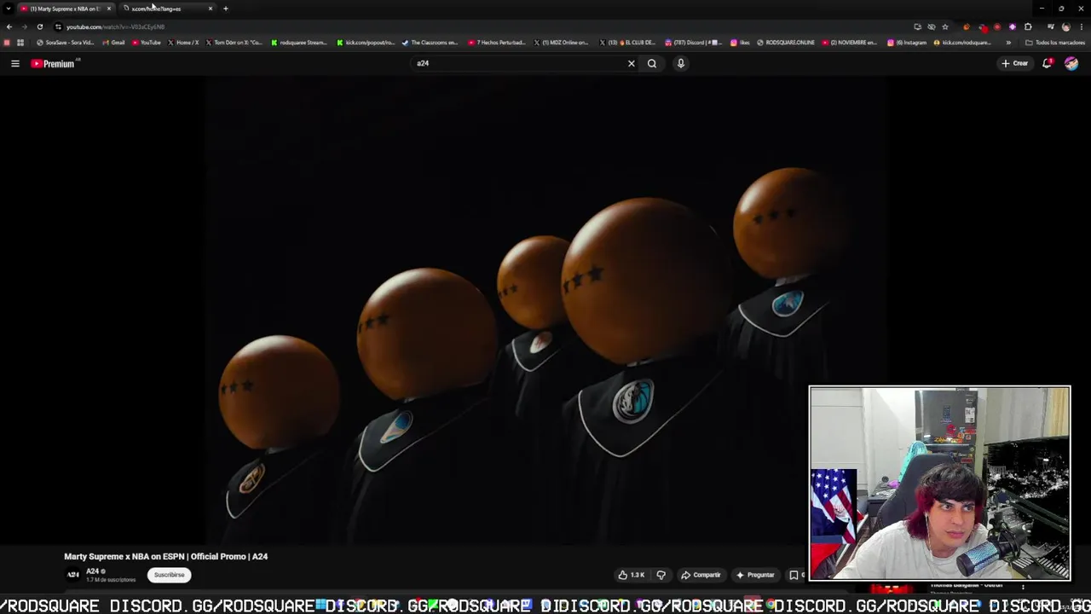Open the rodsquaree Stream bookmark
The height and width of the screenshot is (614, 1091).
[x=299, y=43]
